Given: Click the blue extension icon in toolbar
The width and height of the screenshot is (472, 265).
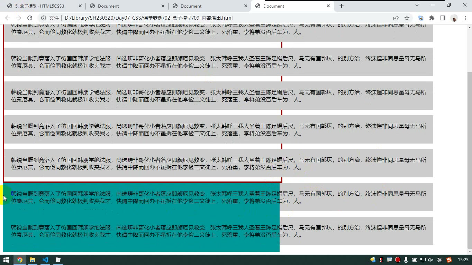Looking at the screenshot, I should click(421, 18).
